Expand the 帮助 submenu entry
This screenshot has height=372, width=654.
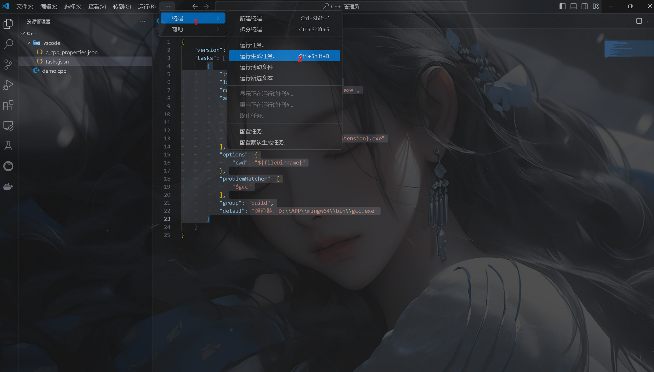[x=193, y=29]
